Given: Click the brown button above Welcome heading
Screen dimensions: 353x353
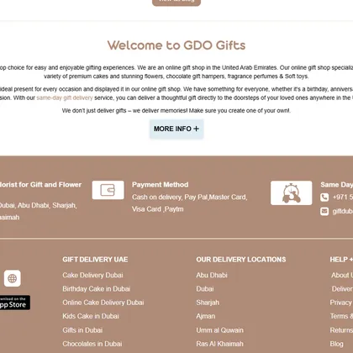Looking at the screenshot, I should (x=176, y=3).
